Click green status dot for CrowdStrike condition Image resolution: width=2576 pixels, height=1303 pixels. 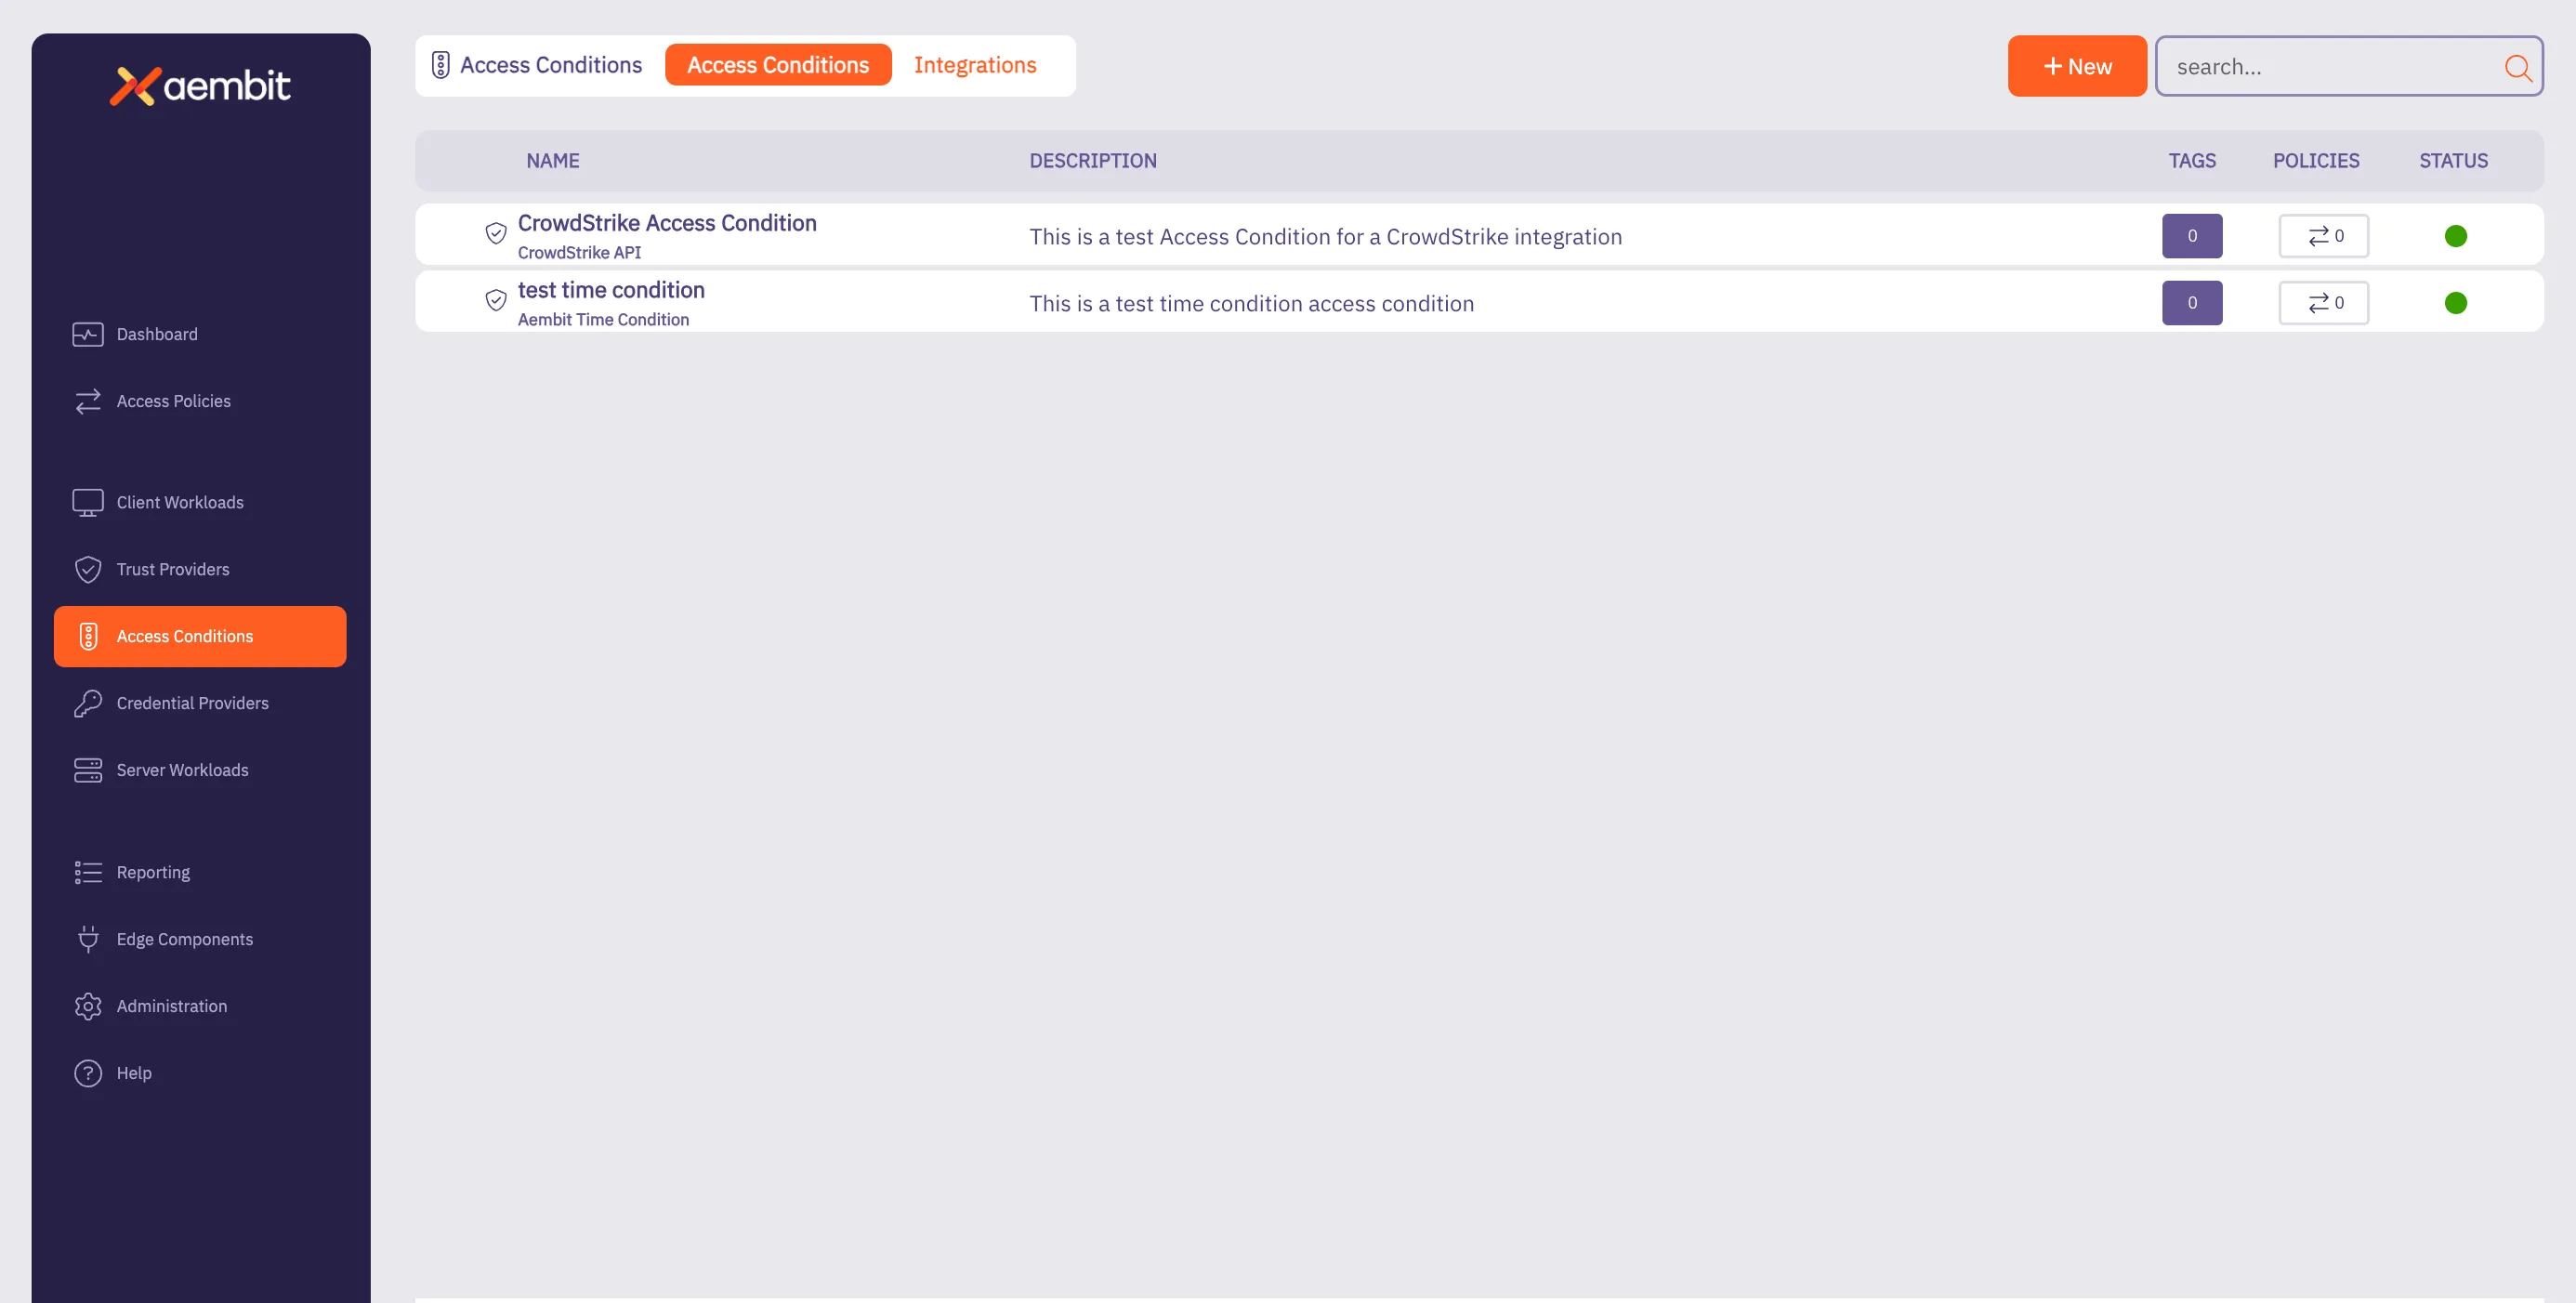[2455, 236]
